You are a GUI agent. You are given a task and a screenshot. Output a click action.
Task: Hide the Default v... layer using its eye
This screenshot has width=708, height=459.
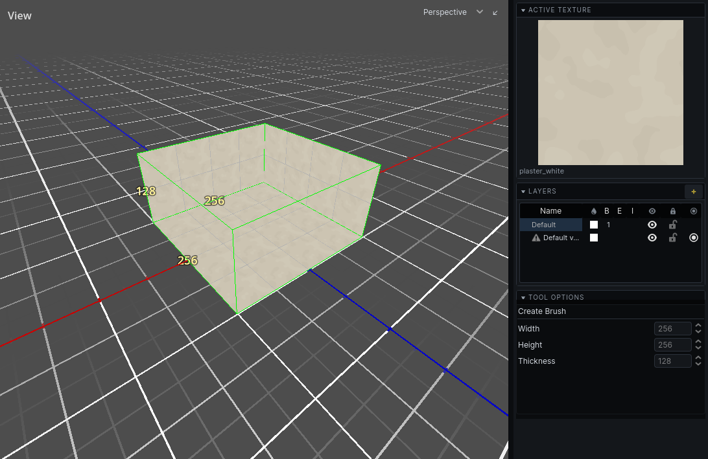point(652,238)
